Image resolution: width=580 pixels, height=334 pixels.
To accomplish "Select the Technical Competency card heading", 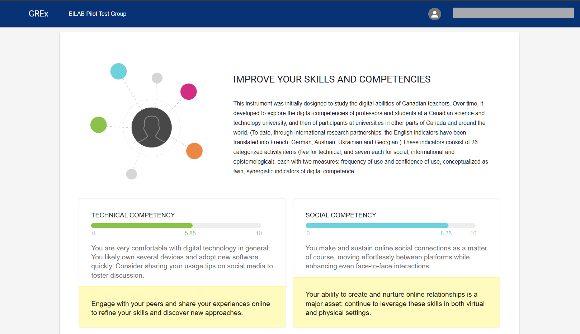I will 133,215.
